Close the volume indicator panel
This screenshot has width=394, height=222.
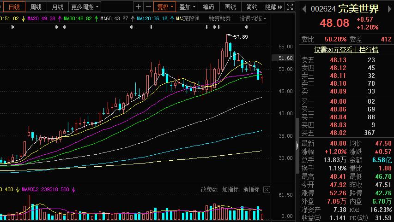click(x=267, y=189)
